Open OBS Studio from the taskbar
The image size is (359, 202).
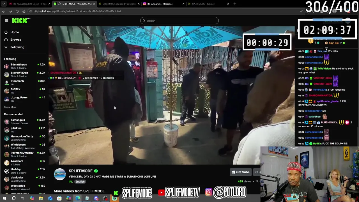[x=105, y=199]
